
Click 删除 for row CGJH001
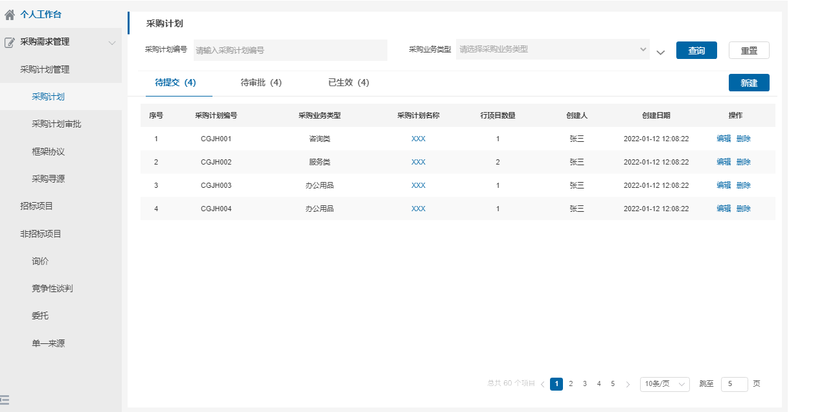(x=744, y=139)
